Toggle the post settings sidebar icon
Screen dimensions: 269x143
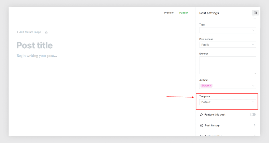255,13
